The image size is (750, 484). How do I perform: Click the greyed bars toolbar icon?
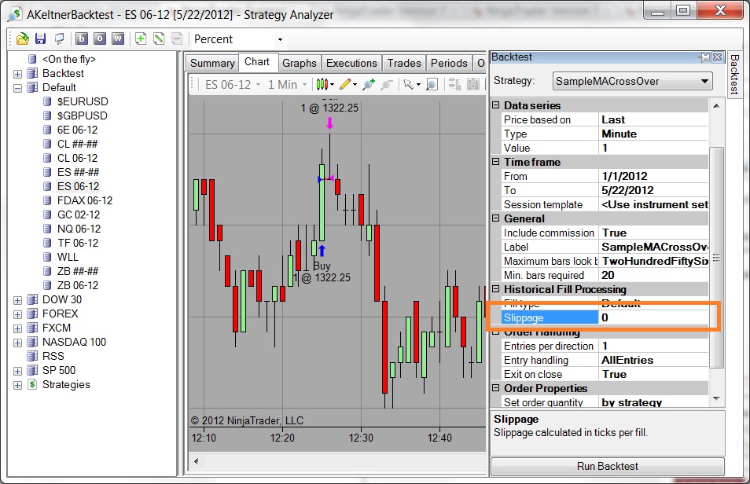click(473, 85)
